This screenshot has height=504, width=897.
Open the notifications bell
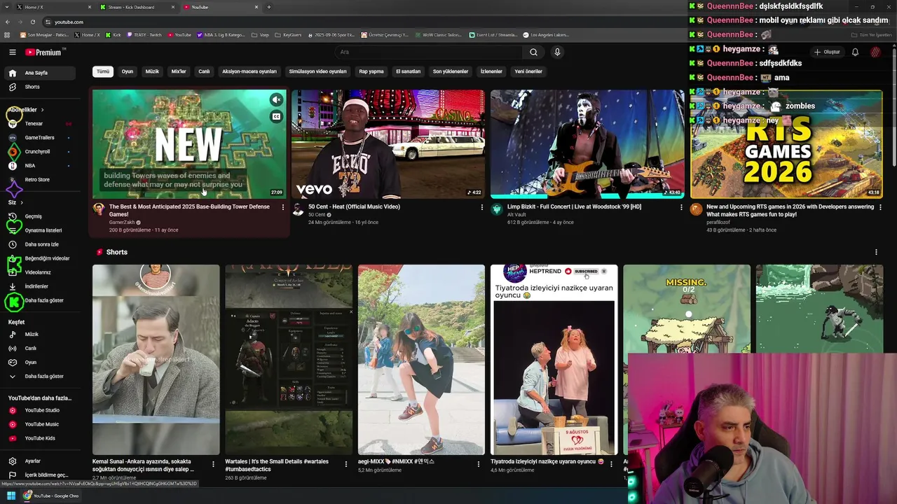[855, 52]
